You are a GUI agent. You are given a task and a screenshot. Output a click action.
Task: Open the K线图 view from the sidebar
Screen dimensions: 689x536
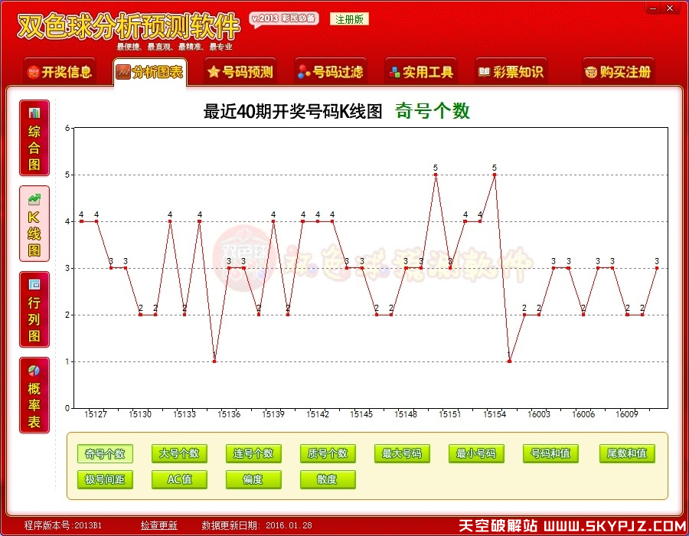tap(34, 224)
